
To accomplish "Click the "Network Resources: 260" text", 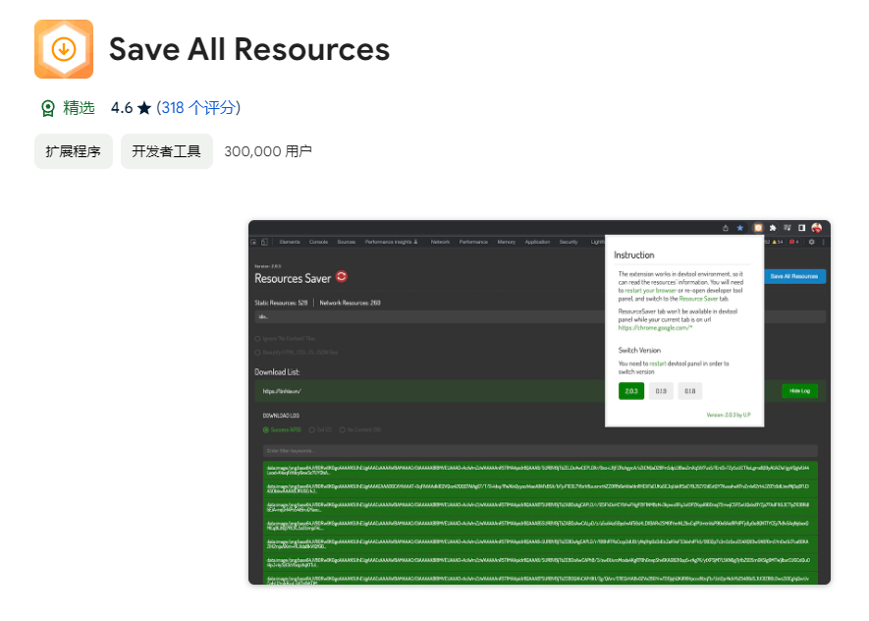I will click(x=351, y=303).
